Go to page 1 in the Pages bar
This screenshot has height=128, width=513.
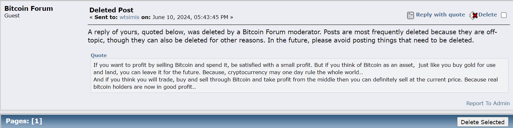(37, 121)
